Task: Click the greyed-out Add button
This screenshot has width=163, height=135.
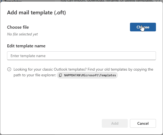Action: 115,123
